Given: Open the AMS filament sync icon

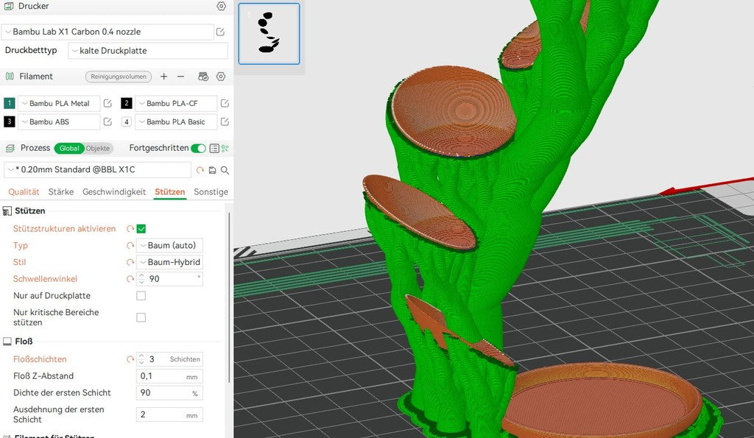Looking at the screenshot, I should pyautogui.click(x=203, y=77).
